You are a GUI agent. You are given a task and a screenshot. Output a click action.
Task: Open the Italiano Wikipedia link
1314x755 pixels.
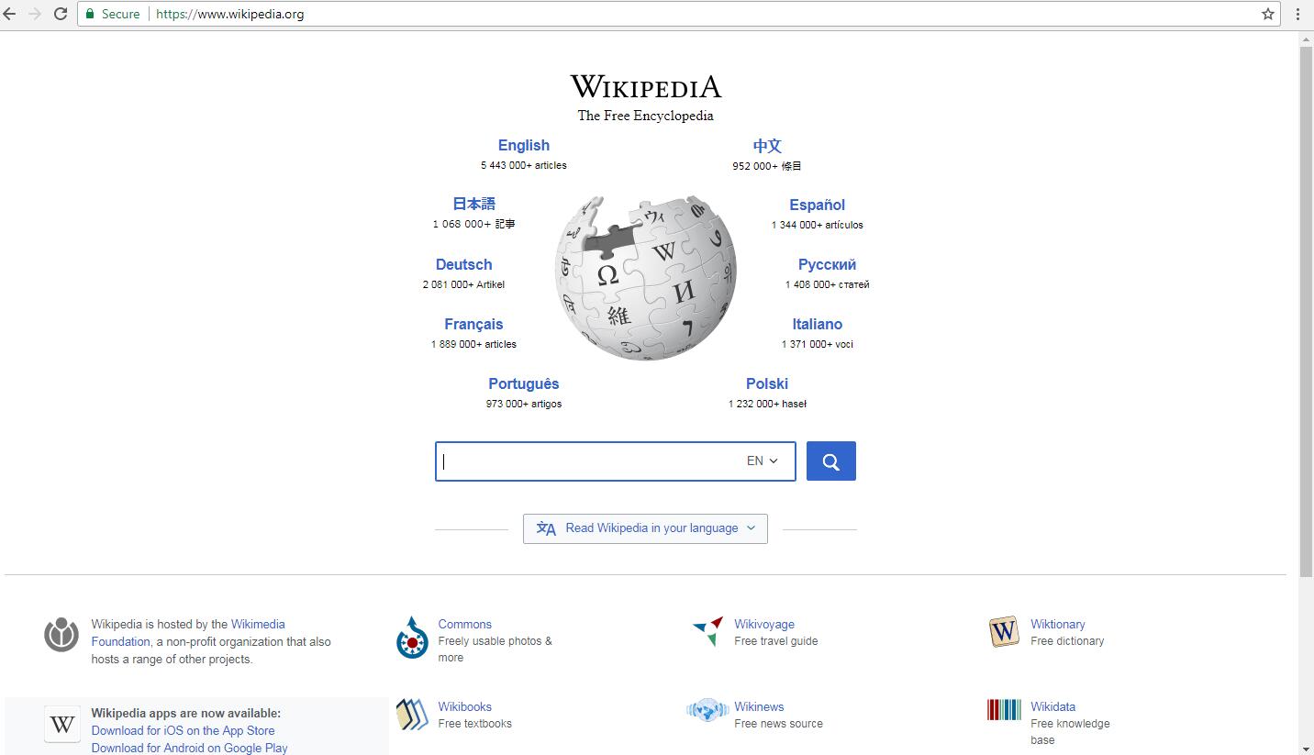818,324
